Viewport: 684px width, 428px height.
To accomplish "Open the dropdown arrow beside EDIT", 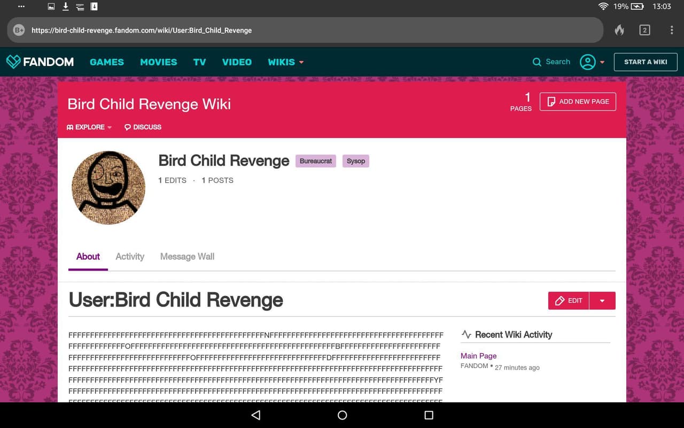I will click(x=602, y=301).
